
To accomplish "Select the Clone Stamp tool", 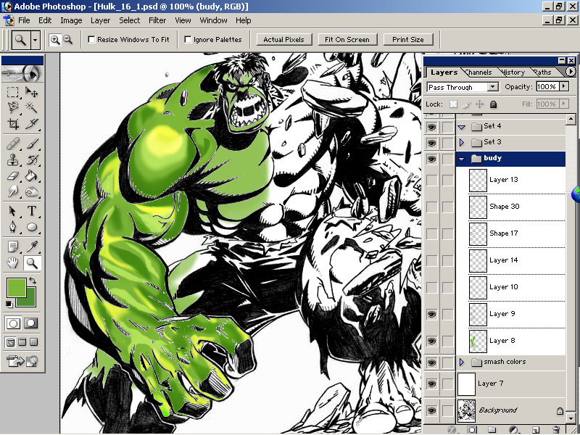I will click(x=13, y=159).
